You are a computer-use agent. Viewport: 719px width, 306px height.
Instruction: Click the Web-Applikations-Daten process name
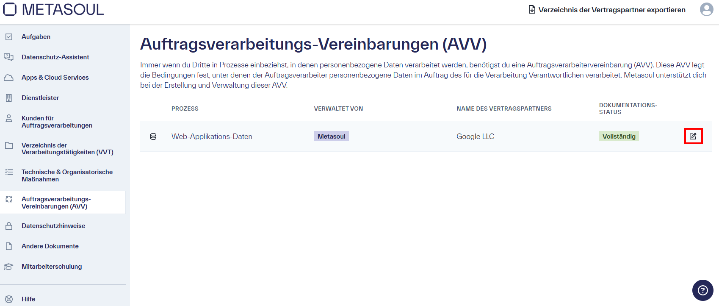(x=212, y=136)
